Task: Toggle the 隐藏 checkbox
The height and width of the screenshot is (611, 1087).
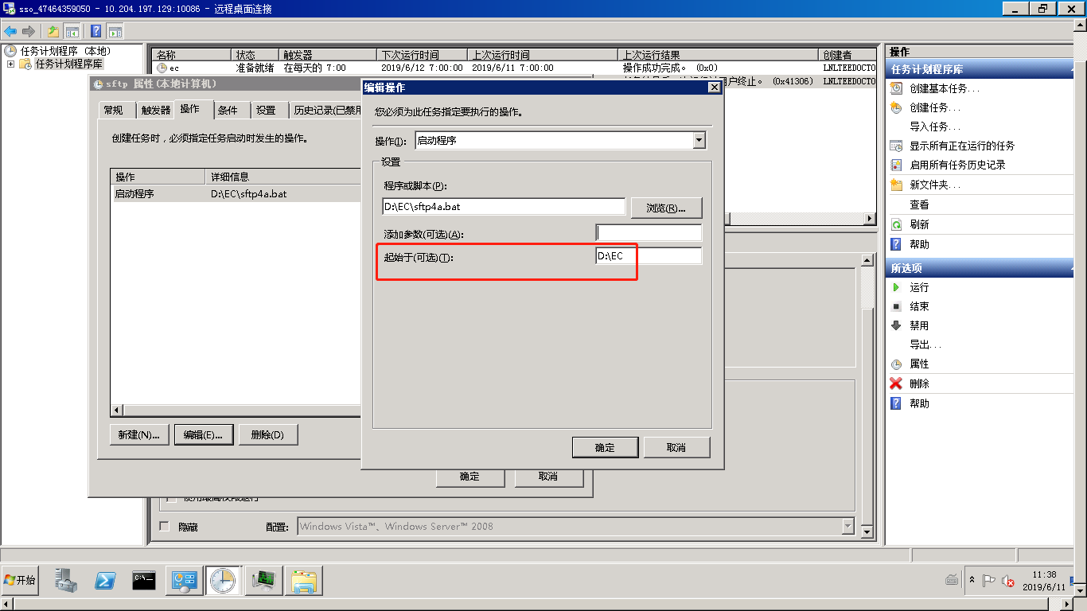Action: point(165,526)
